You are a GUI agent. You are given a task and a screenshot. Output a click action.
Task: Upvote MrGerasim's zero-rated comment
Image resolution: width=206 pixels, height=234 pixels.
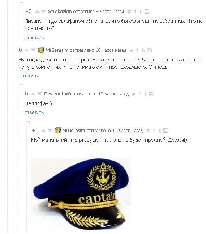[27, 50]
